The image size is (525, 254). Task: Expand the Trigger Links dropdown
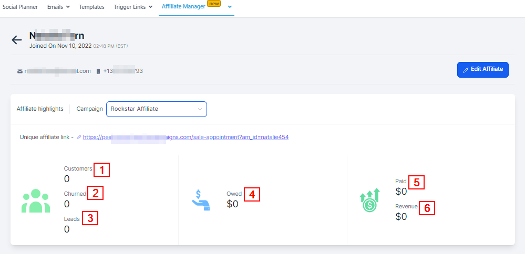coord(133,7)
